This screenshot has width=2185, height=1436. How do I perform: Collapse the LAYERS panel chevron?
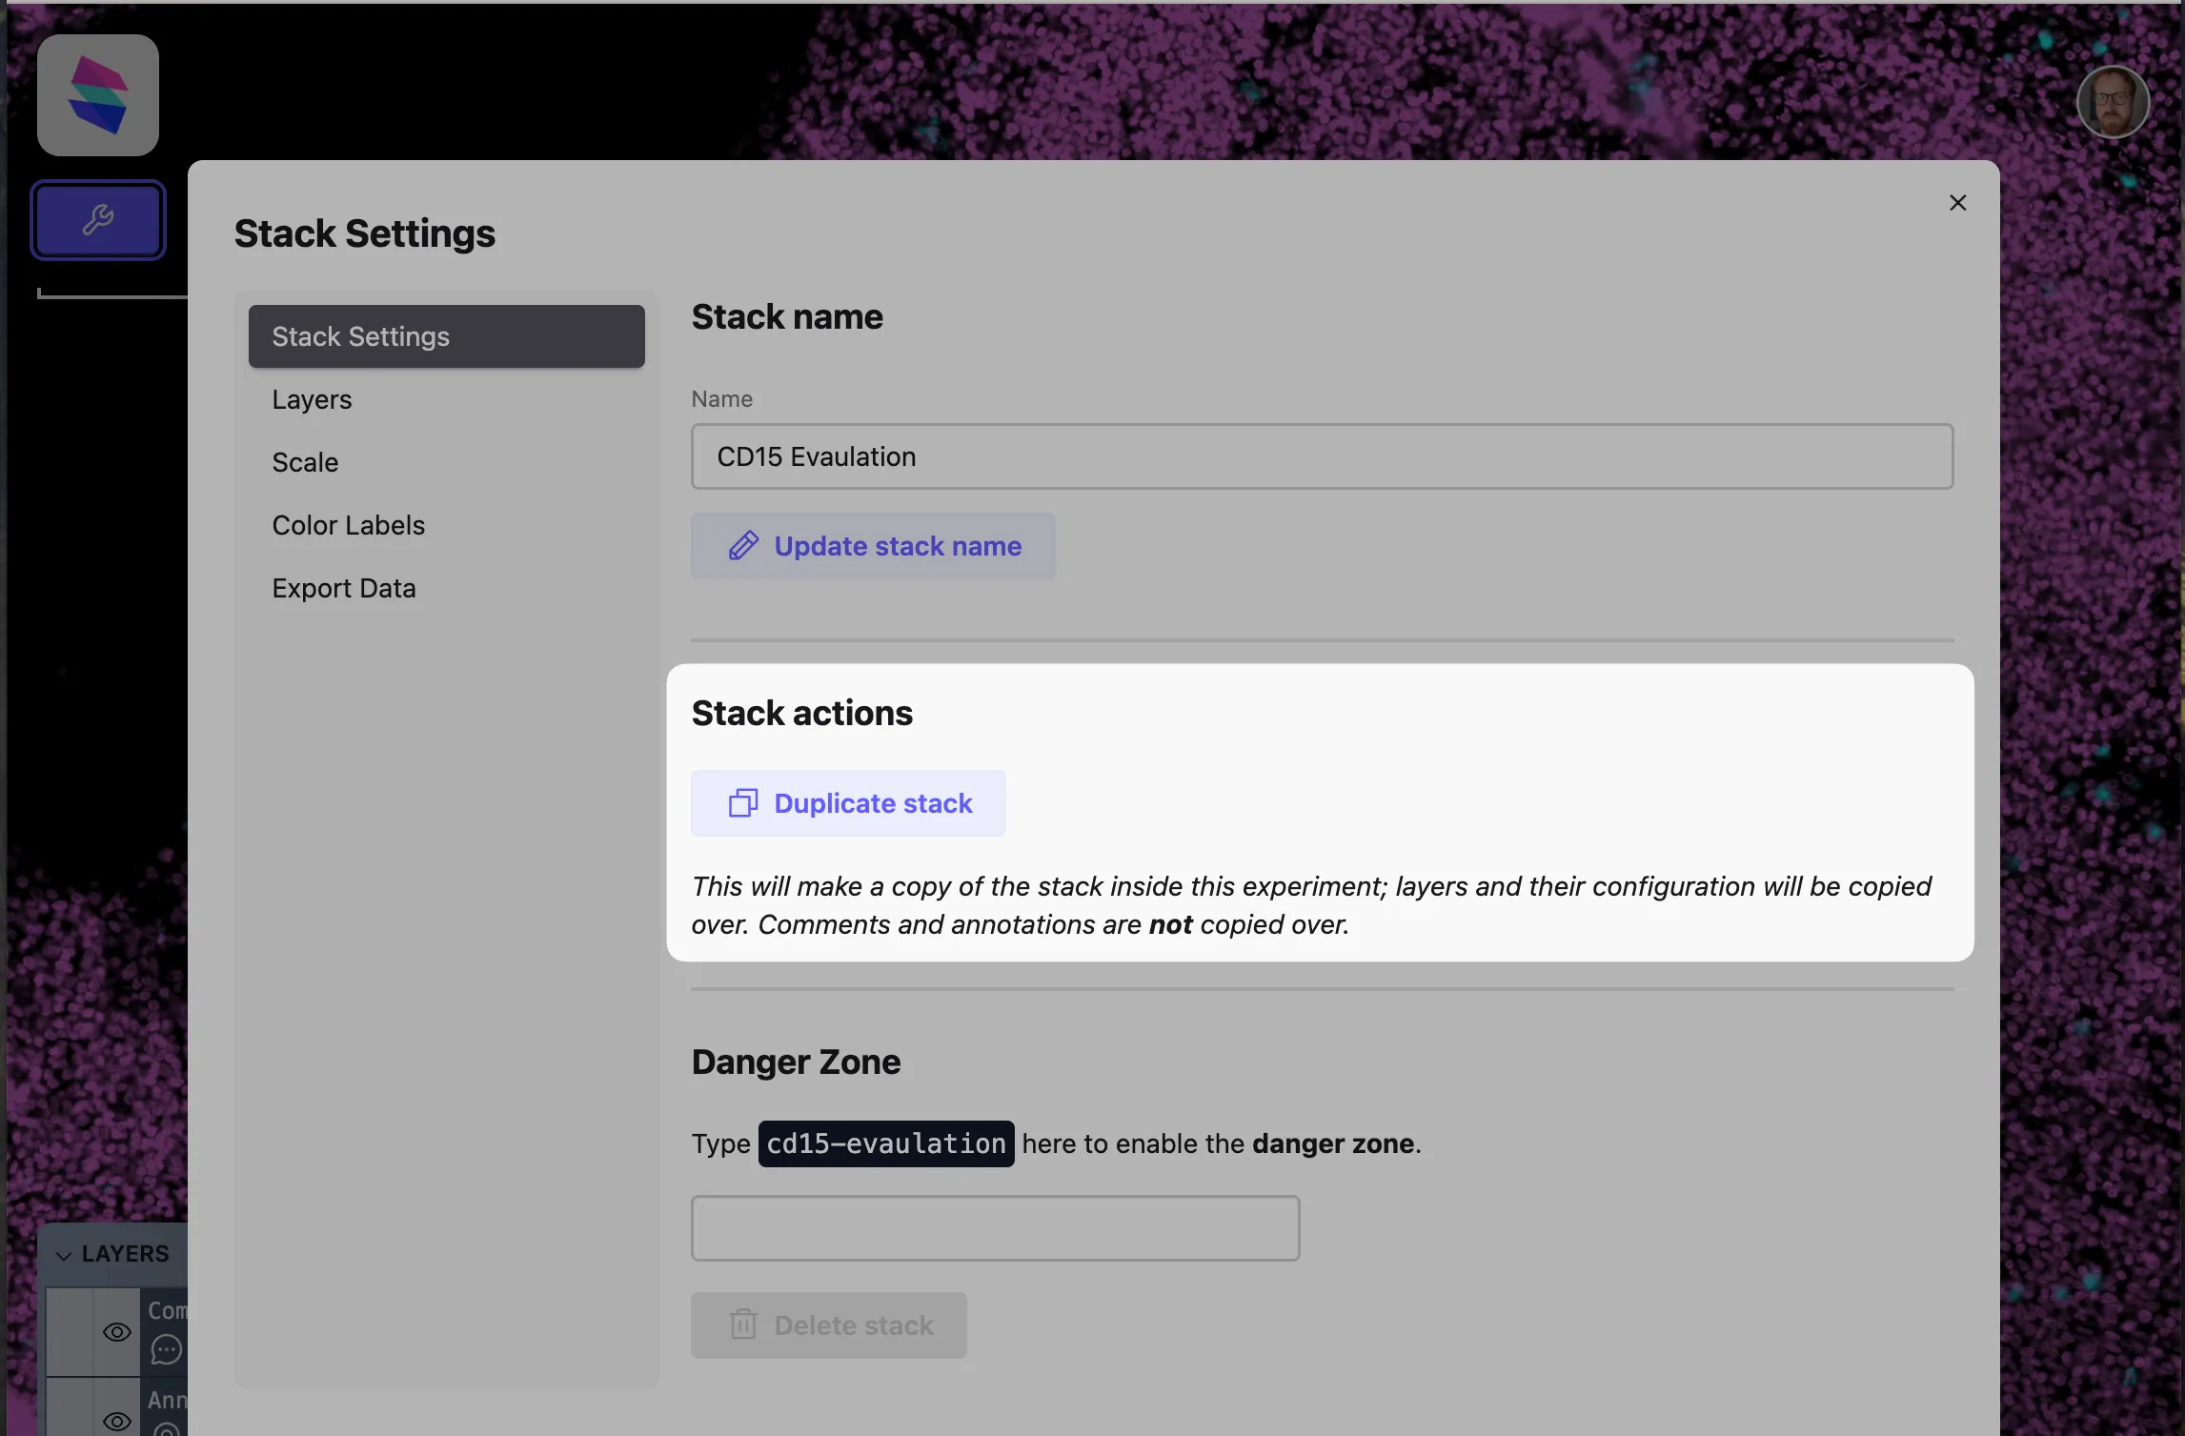[x=64, y=1255]
